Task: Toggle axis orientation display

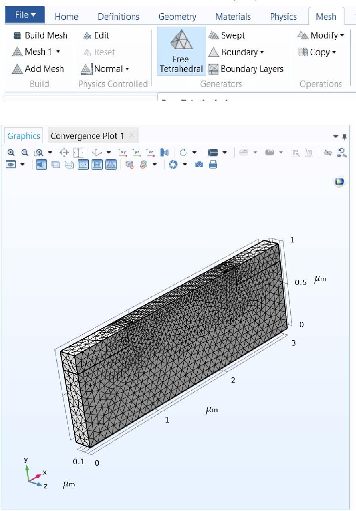Action: [x=83, y=164]
